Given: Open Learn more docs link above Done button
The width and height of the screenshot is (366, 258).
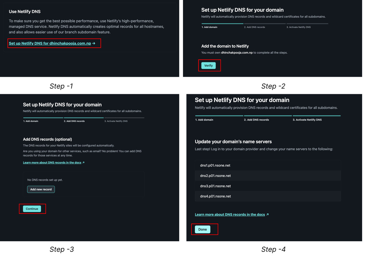Looking at the screenshot, I should pyautogui.click(x=232, y=214).
